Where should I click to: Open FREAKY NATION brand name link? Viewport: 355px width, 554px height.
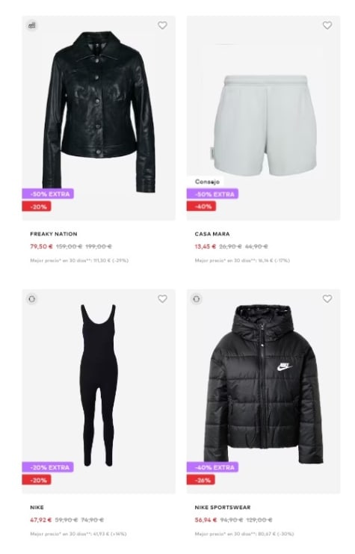54,234
